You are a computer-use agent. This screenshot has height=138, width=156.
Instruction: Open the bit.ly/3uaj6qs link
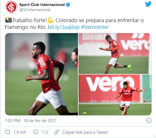pos(64,27)
